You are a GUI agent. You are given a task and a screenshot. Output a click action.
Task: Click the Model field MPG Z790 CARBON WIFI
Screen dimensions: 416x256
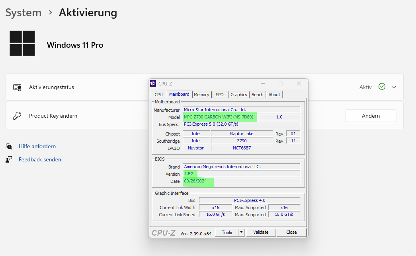pyautogui.click(x=220, y=117)
